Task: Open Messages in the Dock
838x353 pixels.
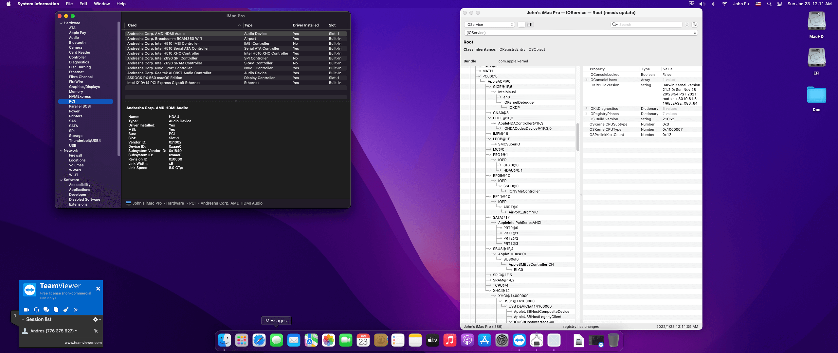Action: (x=276, y=340)
